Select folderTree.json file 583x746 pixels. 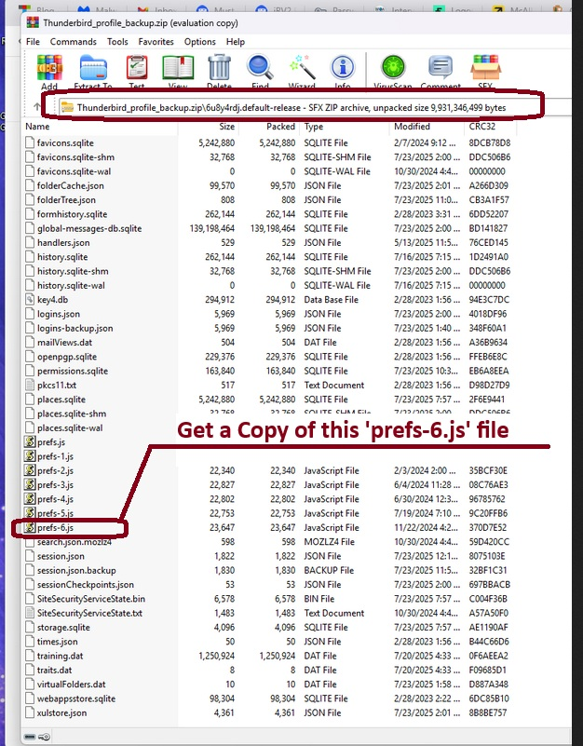[x=66, y=200]
